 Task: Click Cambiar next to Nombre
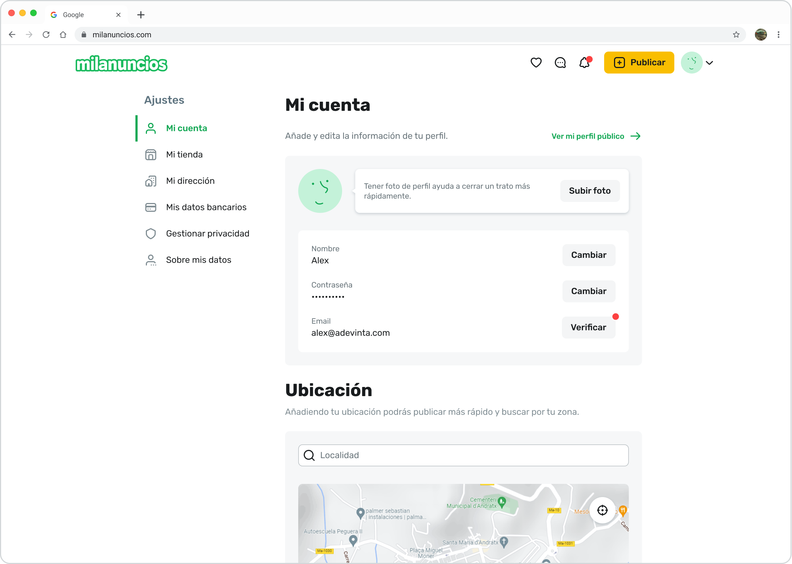pyautogui.click(x=588, y=255)
